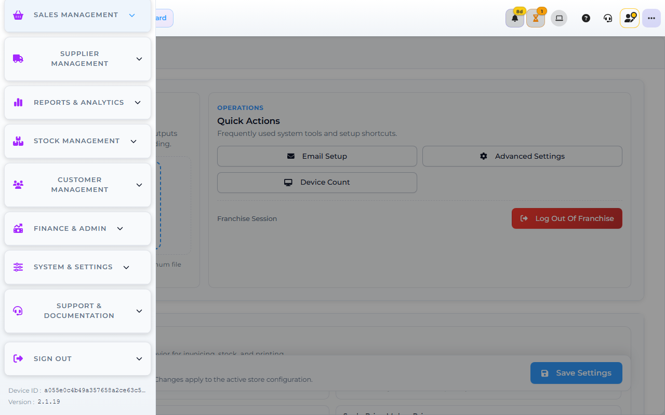
Task: Open the help question mark icon
Action: [586, 18]
